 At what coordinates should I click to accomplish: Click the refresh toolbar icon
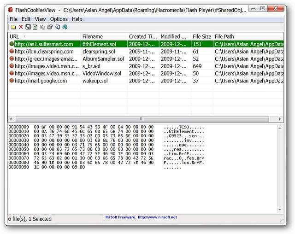click(x=35, y=27)
